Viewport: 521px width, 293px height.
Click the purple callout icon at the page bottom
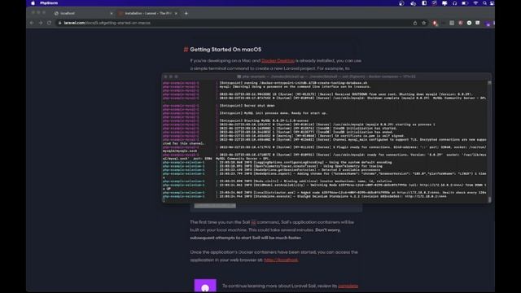coord(205,286)
